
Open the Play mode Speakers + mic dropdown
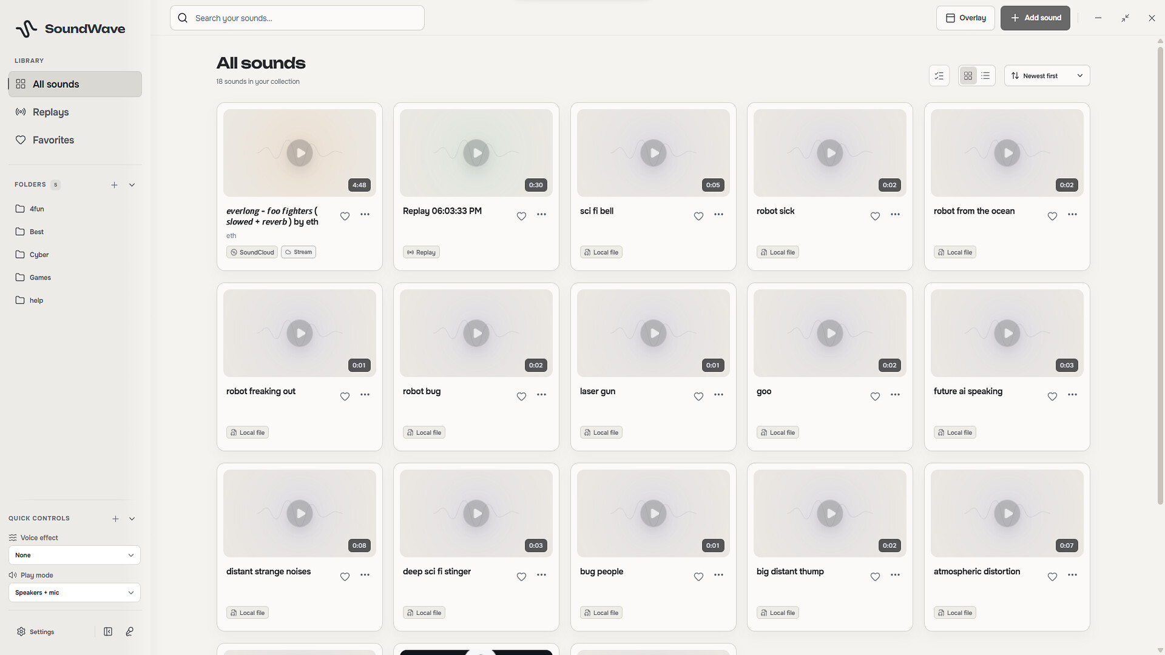[x=75, y=593]
